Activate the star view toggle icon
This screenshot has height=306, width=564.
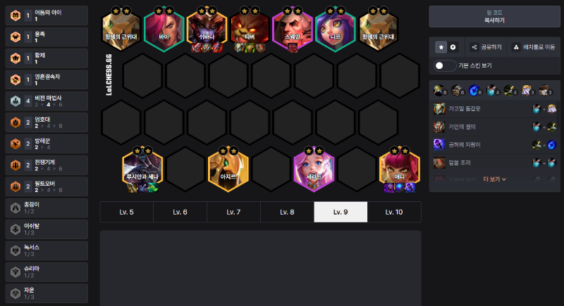pos(441,47)
